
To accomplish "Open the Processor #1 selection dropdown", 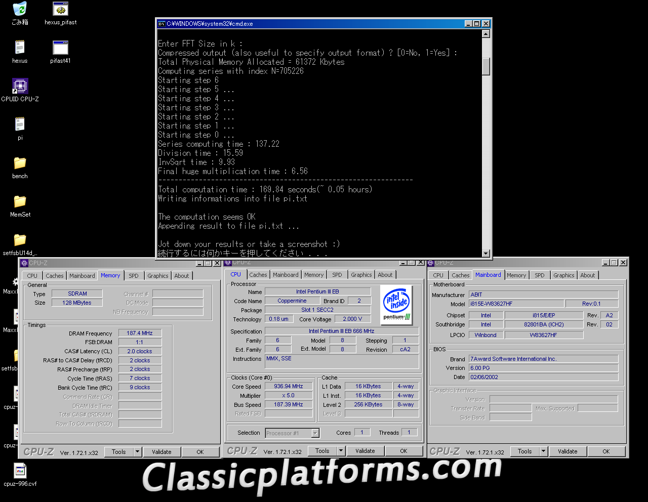I will [292, 433].
